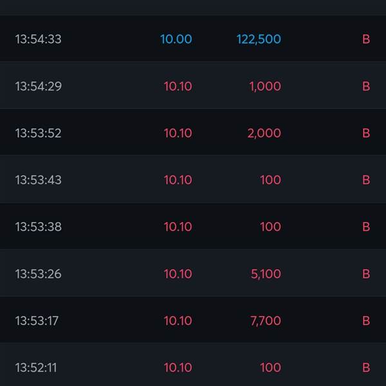Viewport: 386px width, 386px height.
Task: Click the blue 10.00 price
Action: [x=176, y=39]
